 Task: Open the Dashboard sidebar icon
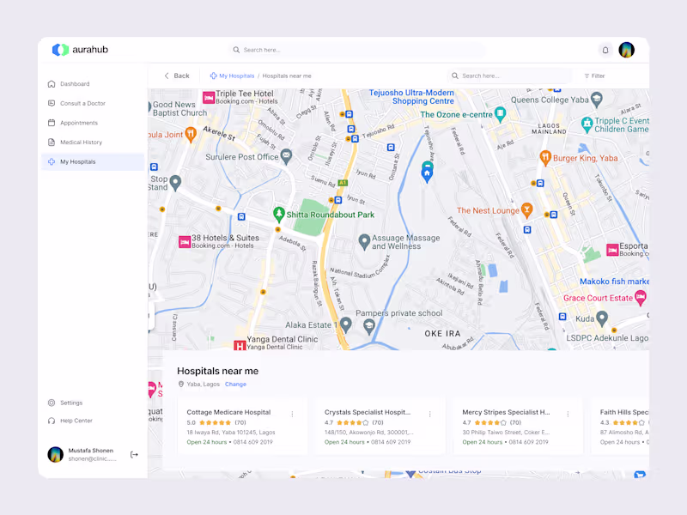52,83
